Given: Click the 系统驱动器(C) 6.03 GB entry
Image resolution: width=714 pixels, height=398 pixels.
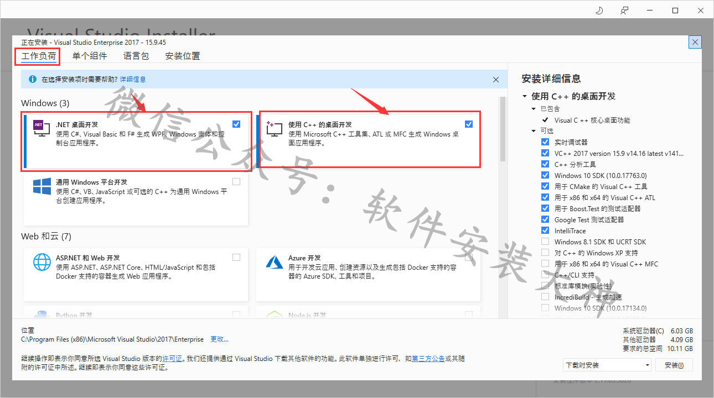Looking at the screenshot, I should [x=658, y=331].
